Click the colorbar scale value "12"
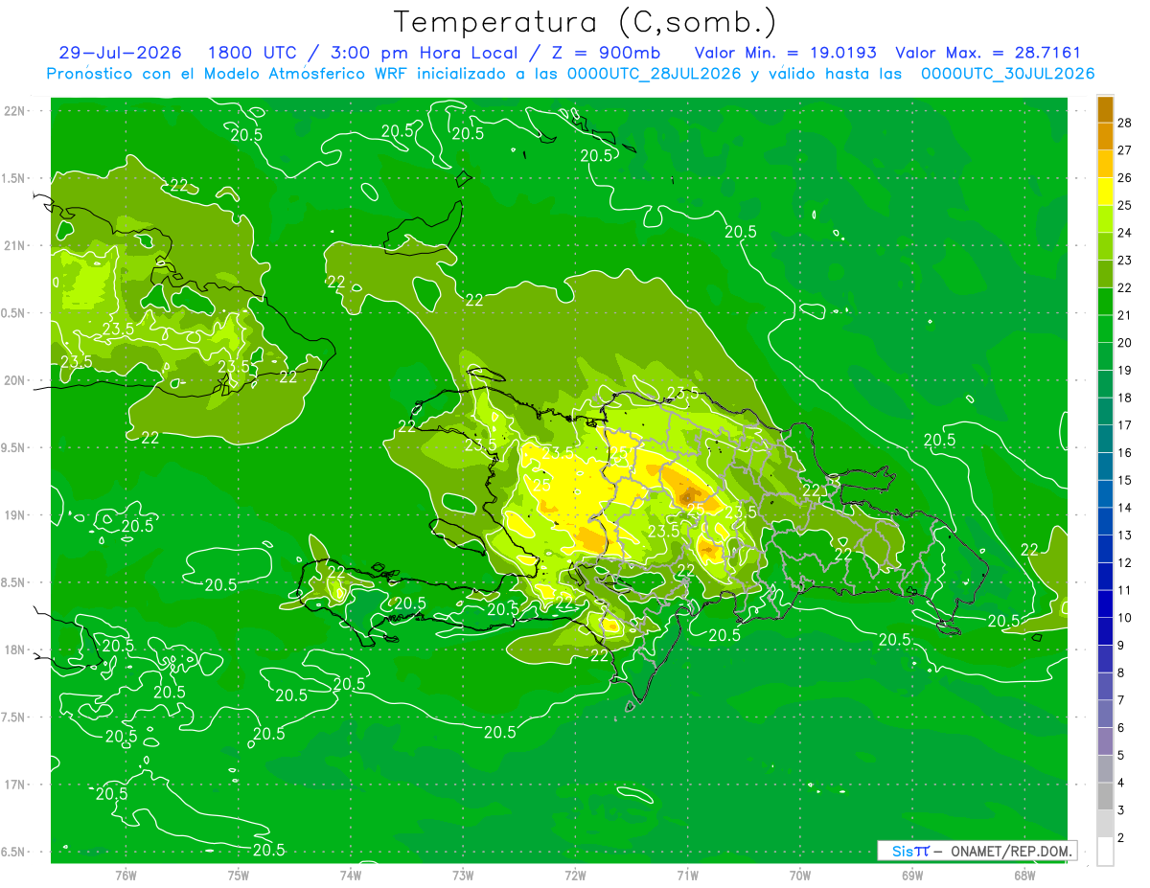Screen dimensions: 1150x888 coord(1126,563)
